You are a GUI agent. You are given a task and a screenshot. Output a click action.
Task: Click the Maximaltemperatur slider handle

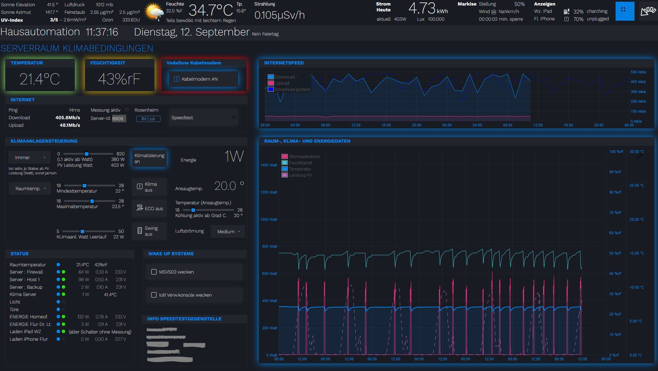(92, 201)
